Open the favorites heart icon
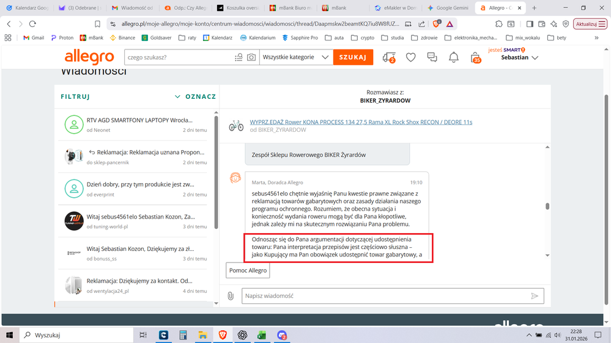This screenshot has height=343, width=611. point(411,57)
